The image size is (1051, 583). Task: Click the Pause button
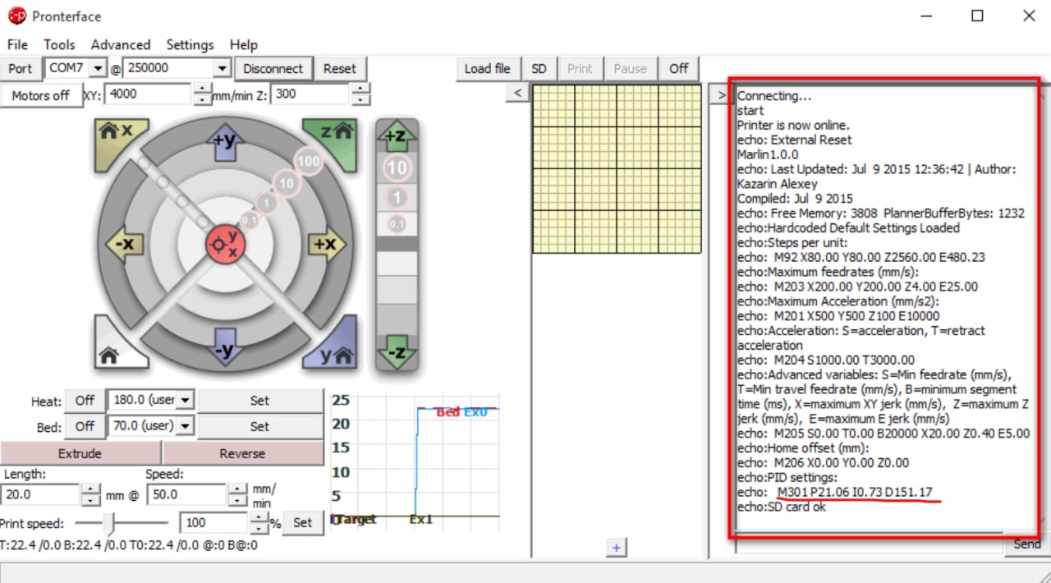pos(631,69)
